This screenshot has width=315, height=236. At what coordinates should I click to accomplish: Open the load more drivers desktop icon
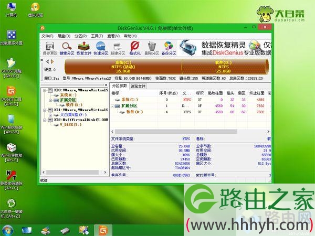tap(11, 38)
